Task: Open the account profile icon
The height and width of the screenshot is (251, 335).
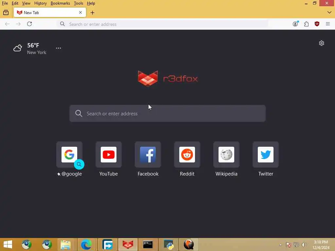Action: coord(295,24)
